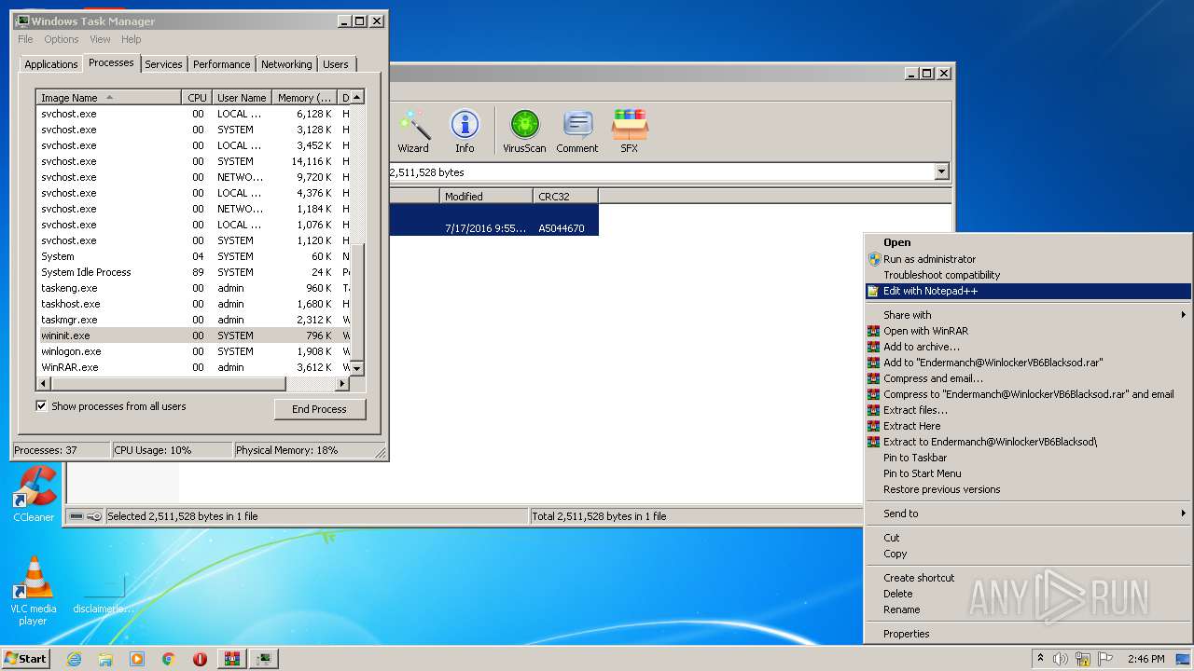1194x671 pixels.
Task: Open Google Chrome from taskbar
Action: (x=168, y=659)
